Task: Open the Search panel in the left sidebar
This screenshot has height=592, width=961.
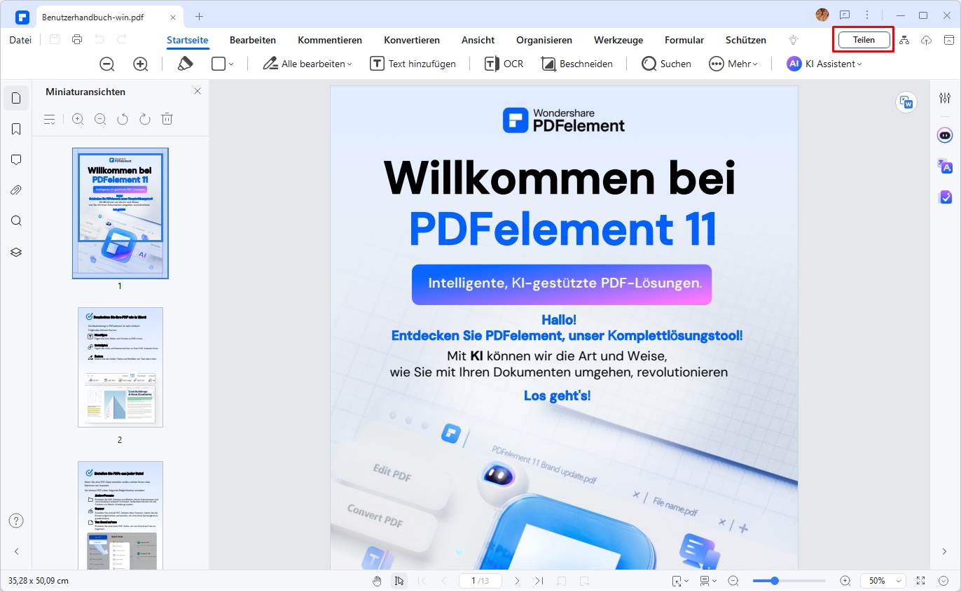Action: (16, 221)
